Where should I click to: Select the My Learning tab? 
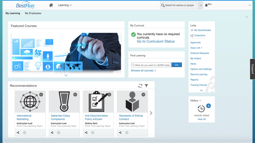(x=13, y=13)
